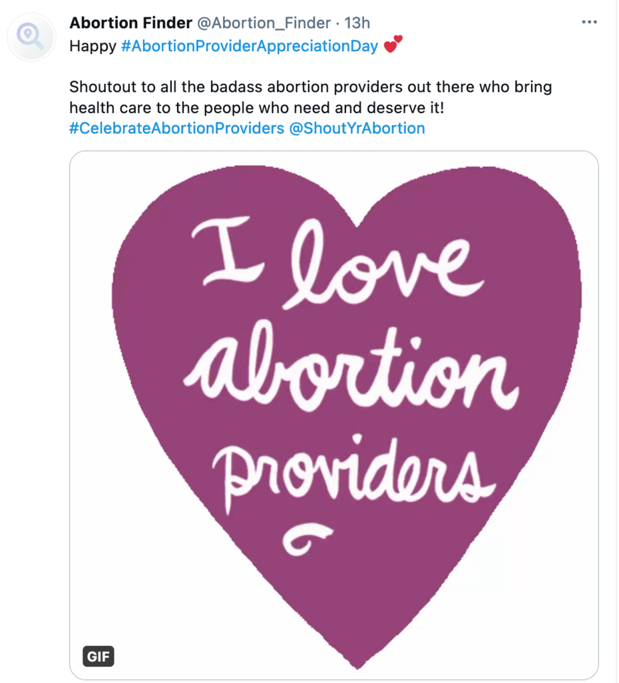Open the #AbortionProviderAppreciationDay hashtag

point(250,47)
